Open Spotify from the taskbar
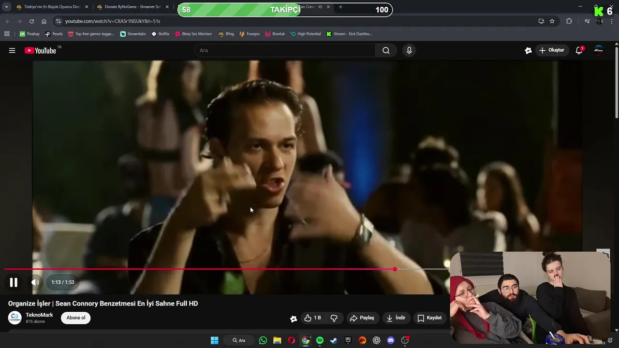619x348 pixels. point(320,340)
